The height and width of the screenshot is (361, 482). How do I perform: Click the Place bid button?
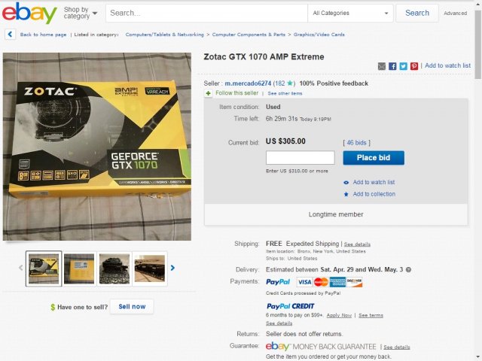[374, 158]
